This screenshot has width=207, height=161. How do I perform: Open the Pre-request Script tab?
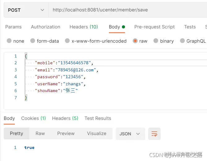coord(154,27)
